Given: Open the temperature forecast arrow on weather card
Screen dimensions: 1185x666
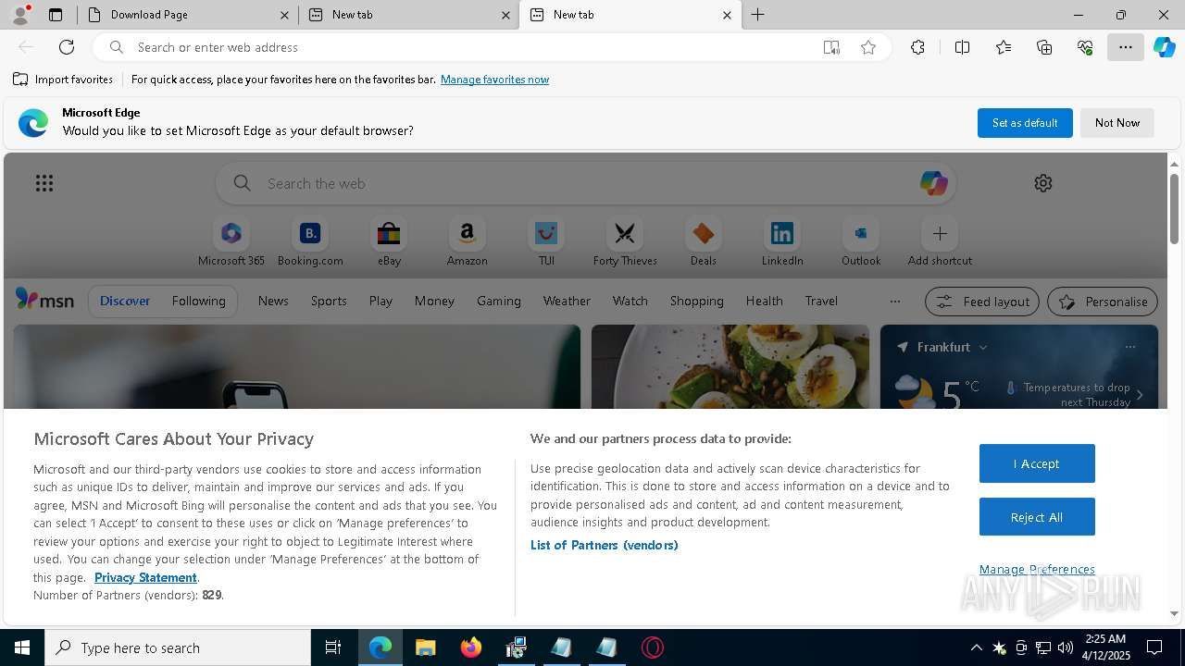Looking at the screenshot, I should click(1140, 394).
